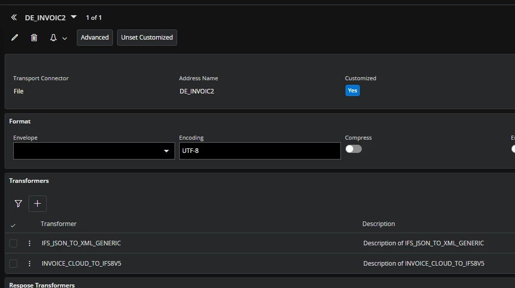515x288 pixels.
Task: Toggle the Compress switch
Action: pos(353,149)
